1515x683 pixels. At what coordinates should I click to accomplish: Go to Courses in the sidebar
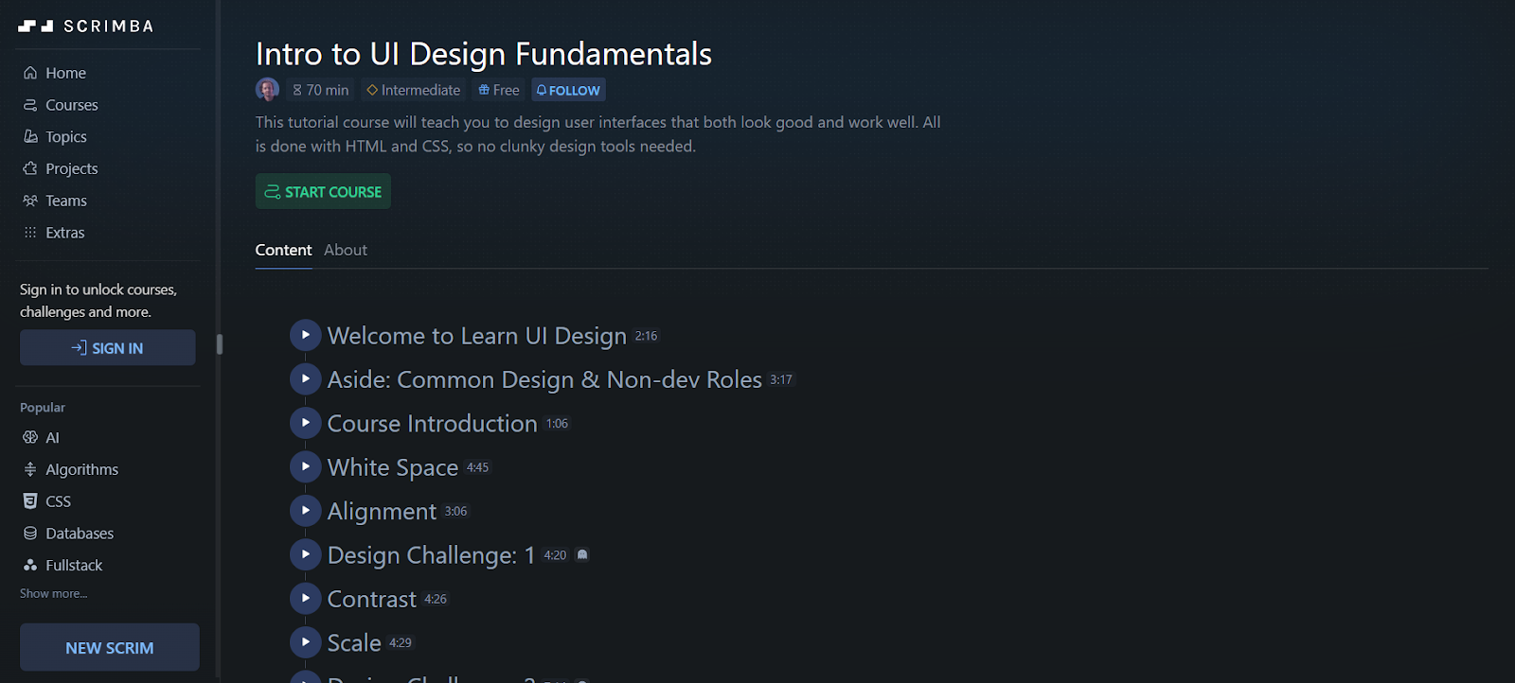click(71, 105)
